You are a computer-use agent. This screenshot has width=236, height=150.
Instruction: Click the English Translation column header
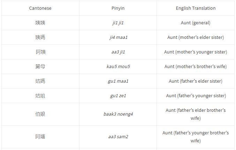tap(196, 8)
